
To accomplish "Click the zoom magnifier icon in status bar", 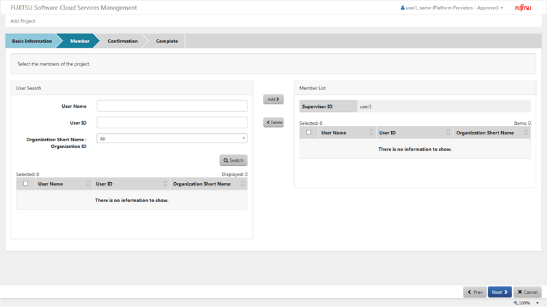I will (x=516, y=303).
